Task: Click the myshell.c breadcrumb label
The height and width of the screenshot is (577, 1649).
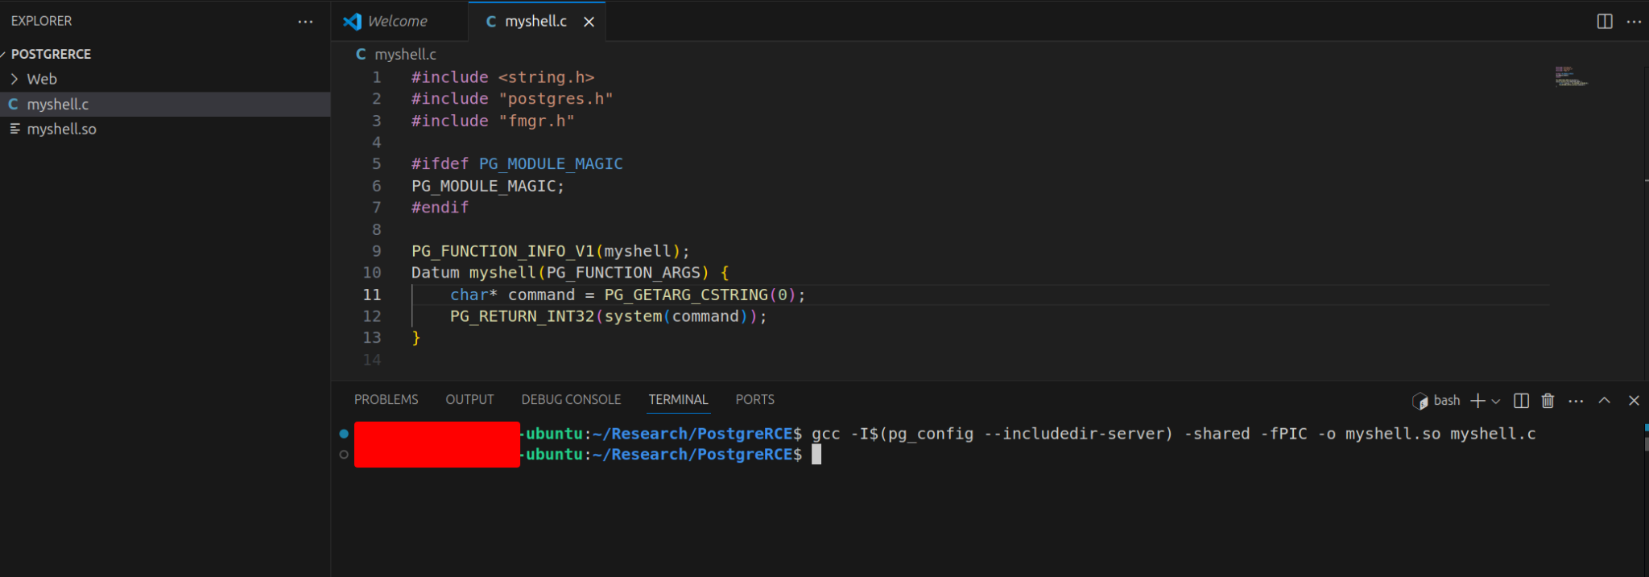Action: point(405,54)
